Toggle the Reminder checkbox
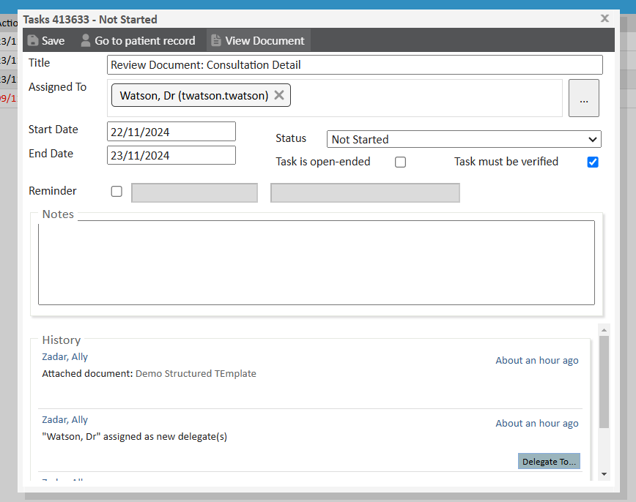The width and height of the screenshot is (636, 502). [117, 192]
